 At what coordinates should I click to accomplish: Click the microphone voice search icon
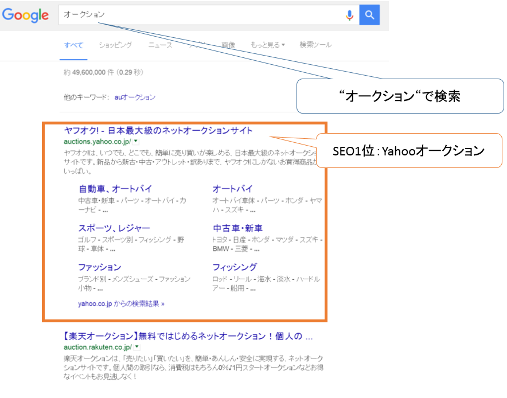[x=349, y=15]
